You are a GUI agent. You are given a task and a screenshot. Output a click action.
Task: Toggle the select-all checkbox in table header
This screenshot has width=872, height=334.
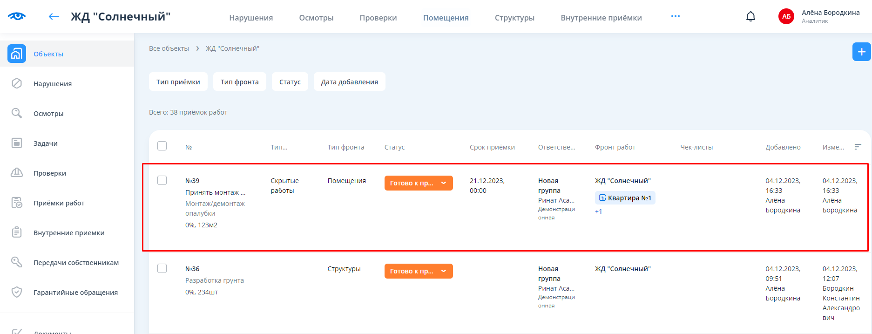click(162, 146)
